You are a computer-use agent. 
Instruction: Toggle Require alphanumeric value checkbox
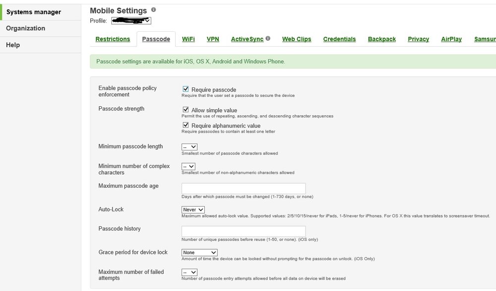click(x=186, y=125)
